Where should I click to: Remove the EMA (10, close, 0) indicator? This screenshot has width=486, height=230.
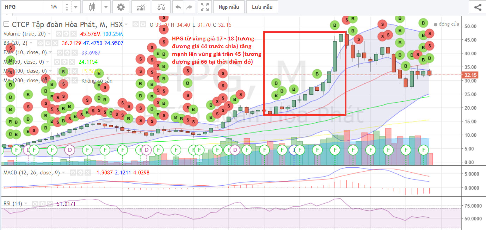pyautogui.click(x=74, y=52)
